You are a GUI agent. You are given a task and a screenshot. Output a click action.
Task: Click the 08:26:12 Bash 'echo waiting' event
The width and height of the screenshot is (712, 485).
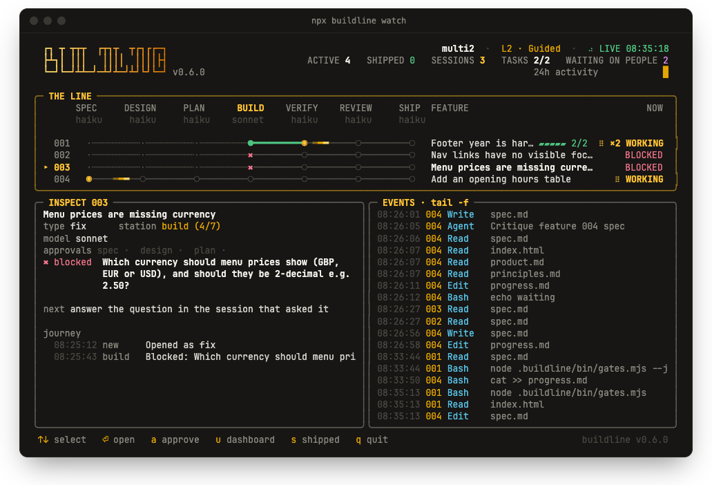466,298
